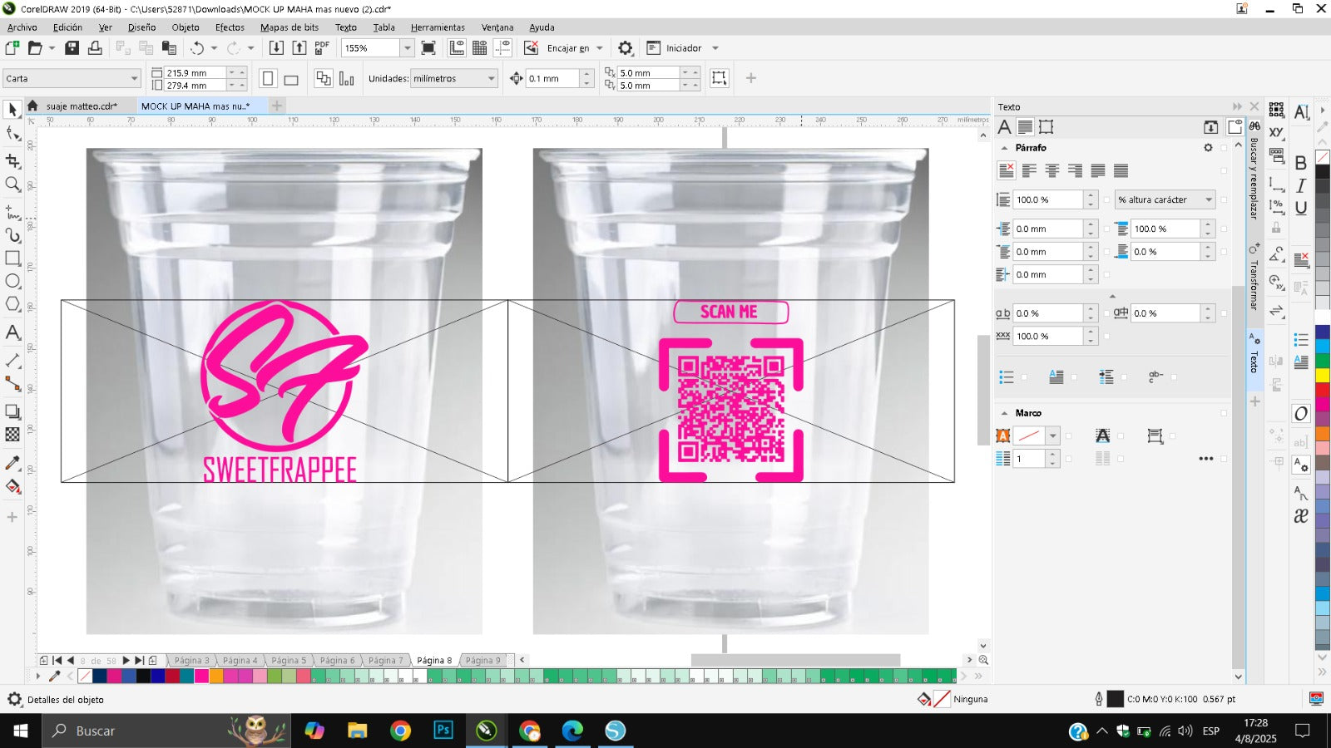Toggle checkbox next to the Marco header
The width and height of the screenshot is (1331, 748).
pos(1224,413)
